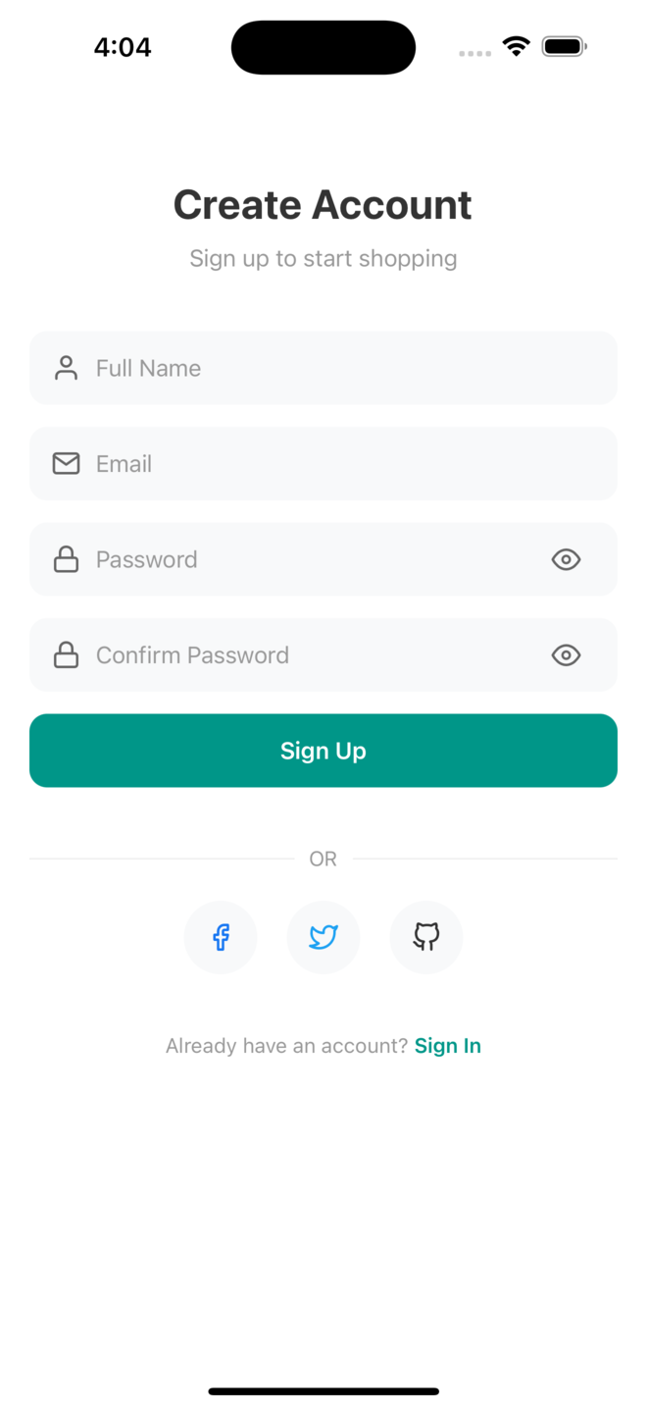Click the envelope icon beside Email
This screenshot has width=647, height=1407.
tap(66, 463)
